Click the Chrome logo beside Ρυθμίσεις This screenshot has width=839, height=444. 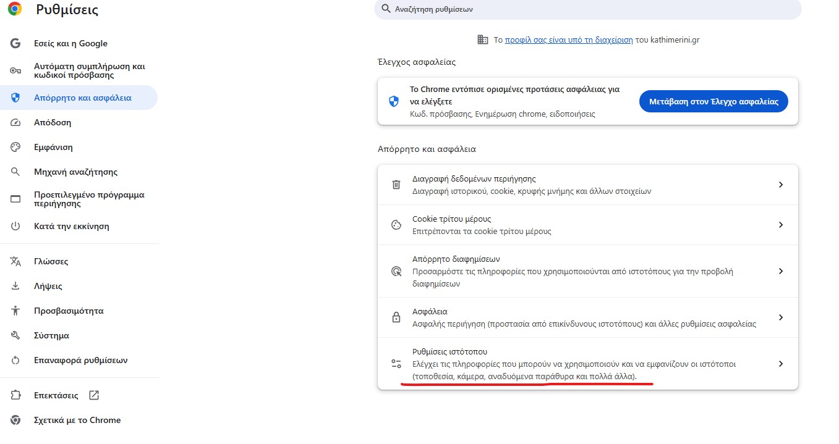point(15,9)
